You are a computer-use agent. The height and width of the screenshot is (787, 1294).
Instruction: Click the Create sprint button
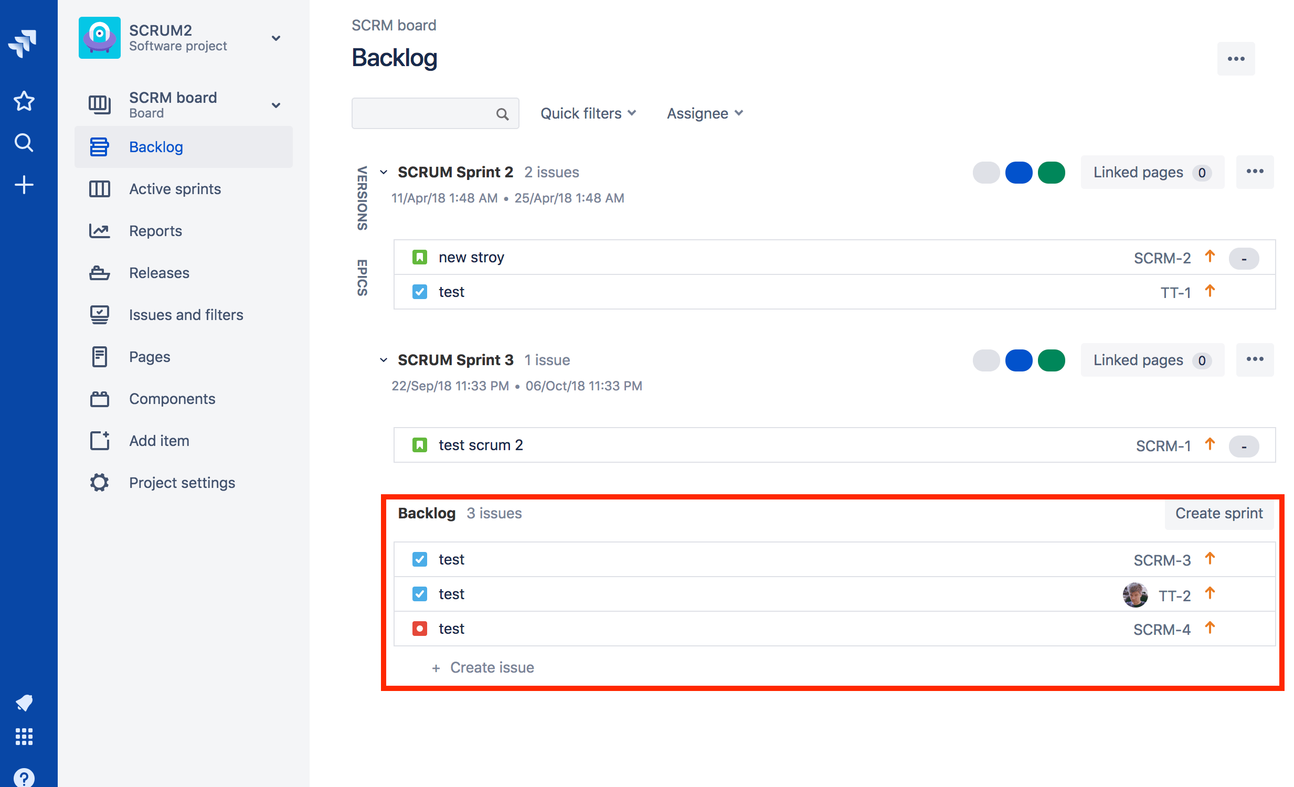1219,513
